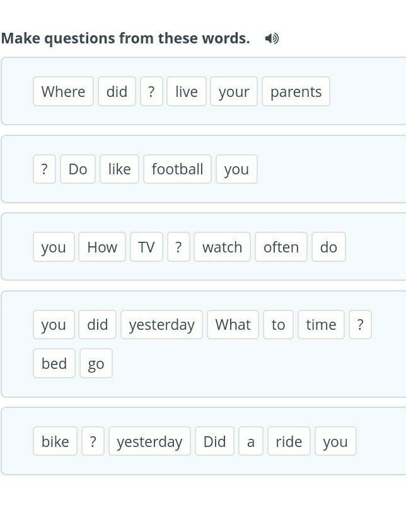This screenshot has width=406, height=520.
Task: Click the 'Where' word tile
Action: pos(63,92)
